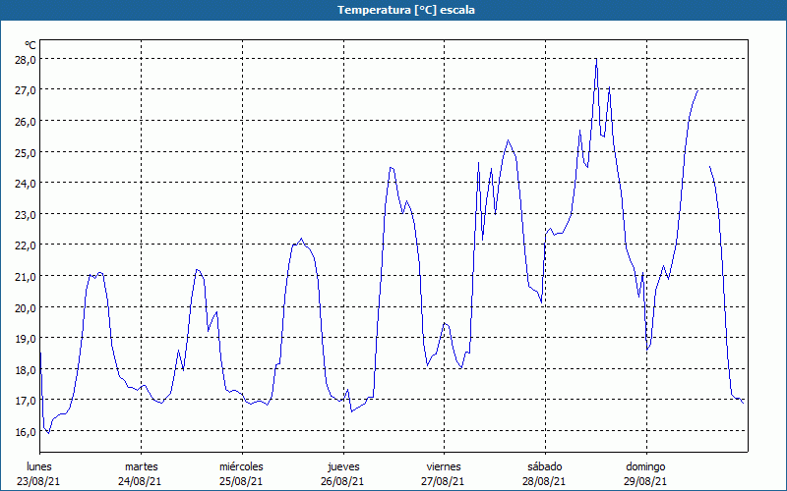Select the 28,0 axis label

[x=27, y=59]
